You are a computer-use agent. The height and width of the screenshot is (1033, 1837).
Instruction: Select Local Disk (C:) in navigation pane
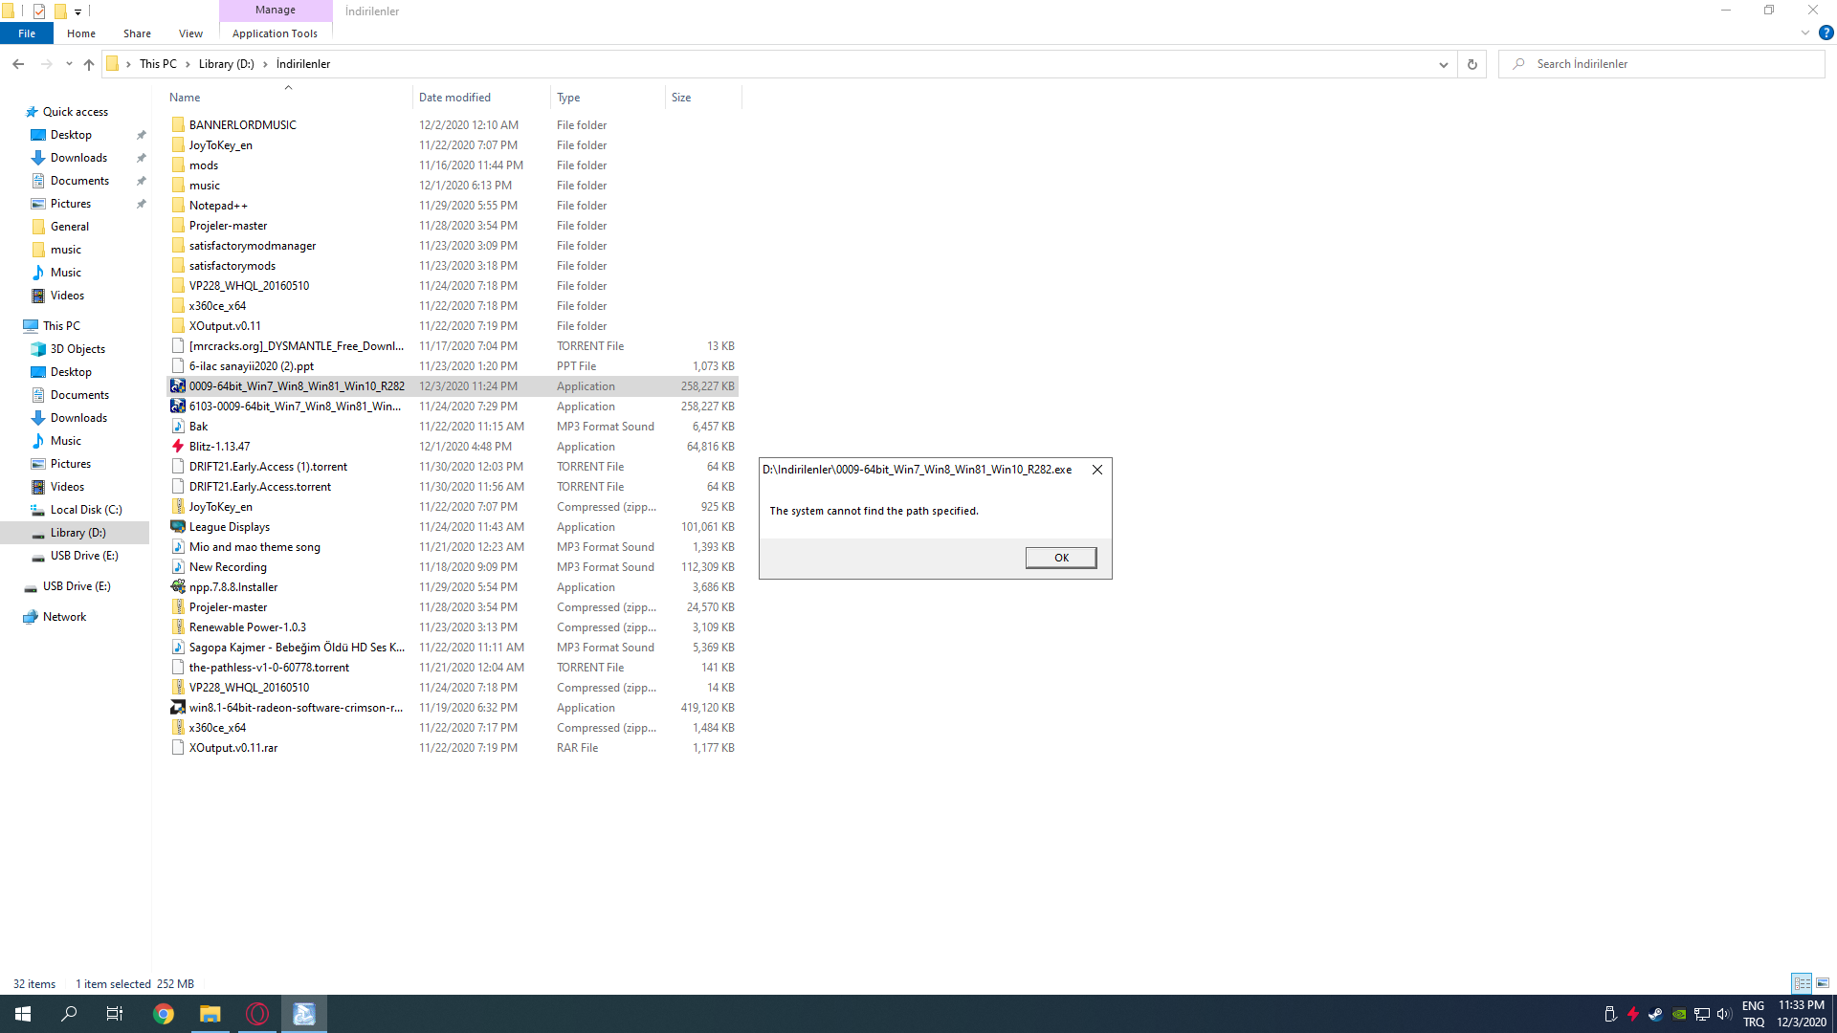coord(86,510)
